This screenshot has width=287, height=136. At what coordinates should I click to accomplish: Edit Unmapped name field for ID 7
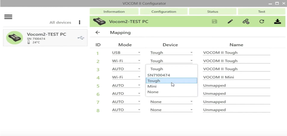click(237, 102)
